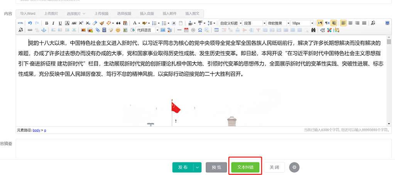Click the undo arrow icon
395x175 pixels.
pyautogui.click(x=30, y=23)
